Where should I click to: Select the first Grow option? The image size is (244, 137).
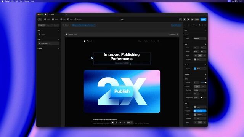196,56
